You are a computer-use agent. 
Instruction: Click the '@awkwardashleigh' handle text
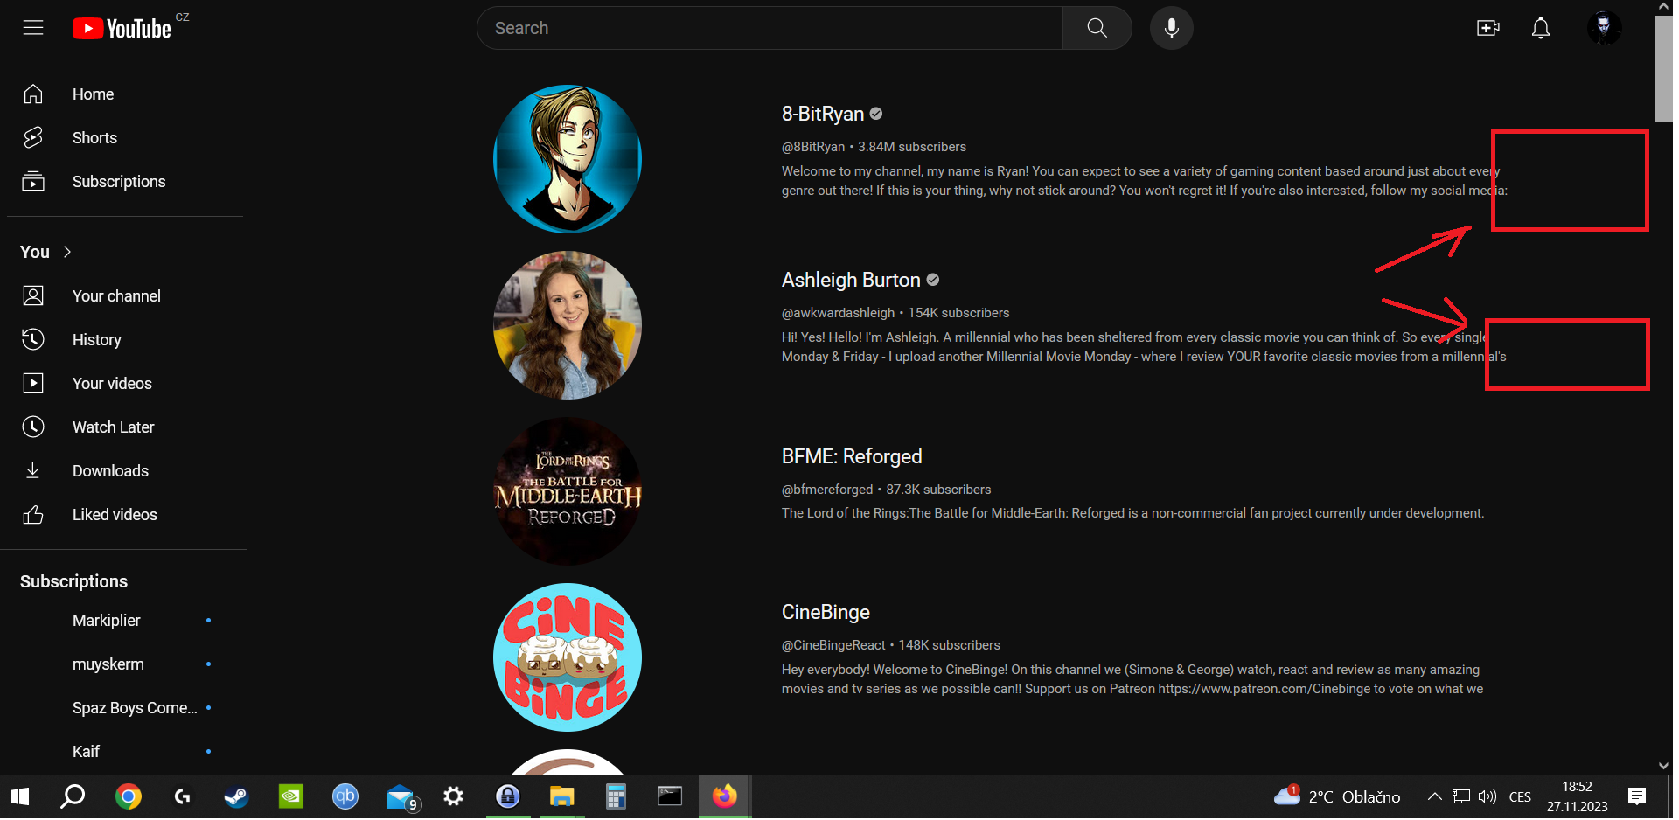point(838,313)
